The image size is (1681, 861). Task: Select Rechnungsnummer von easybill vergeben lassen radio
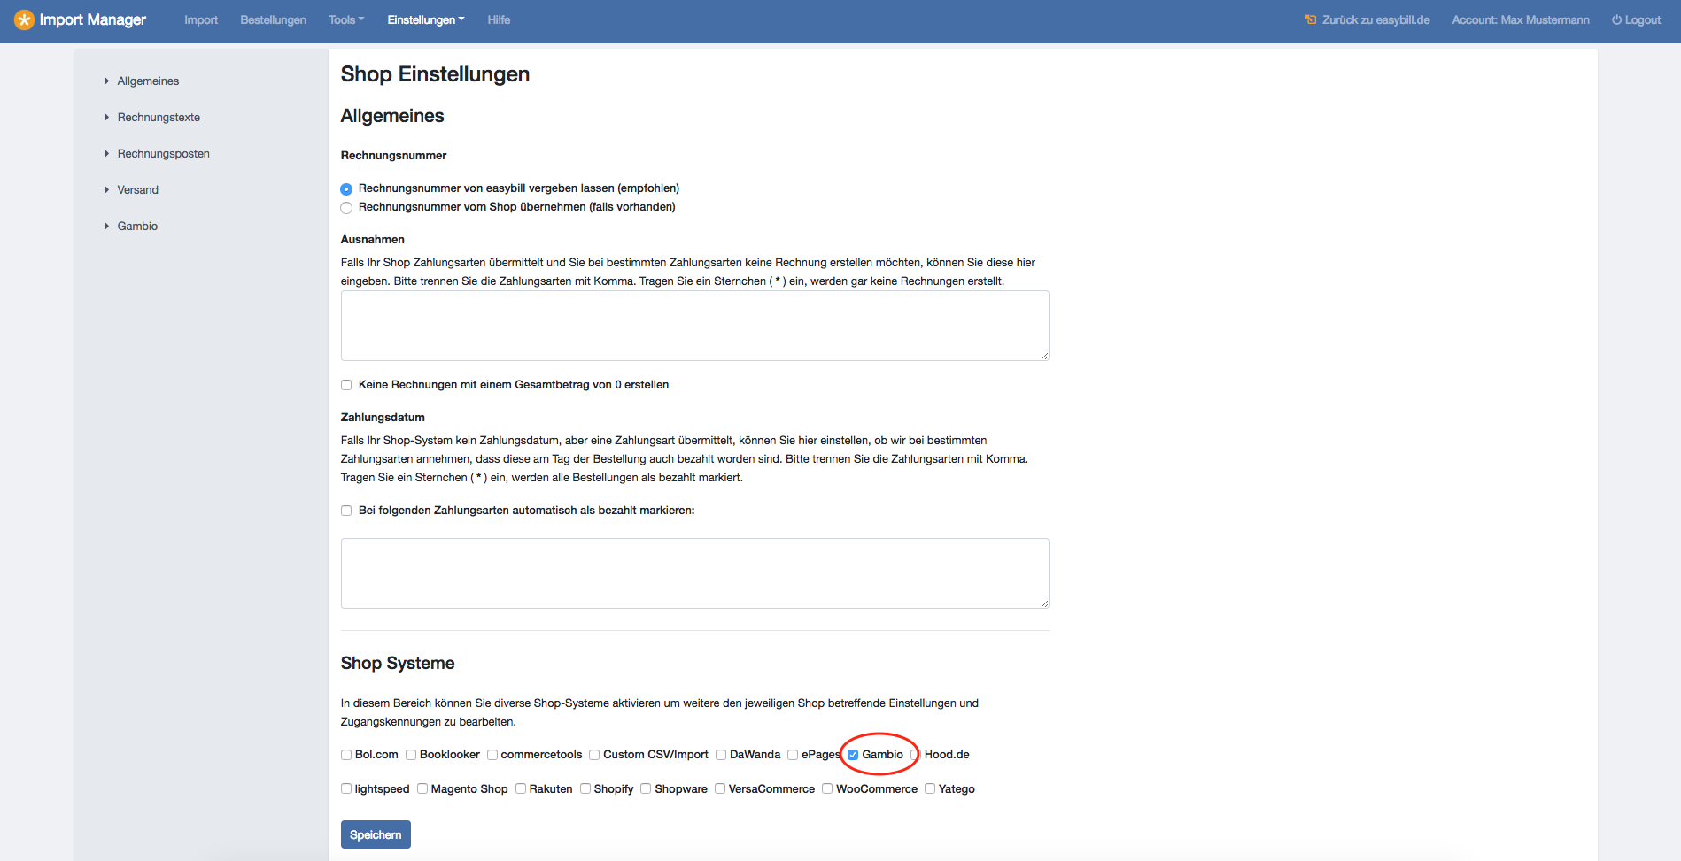pyautogui.click(x=346, y=188)
